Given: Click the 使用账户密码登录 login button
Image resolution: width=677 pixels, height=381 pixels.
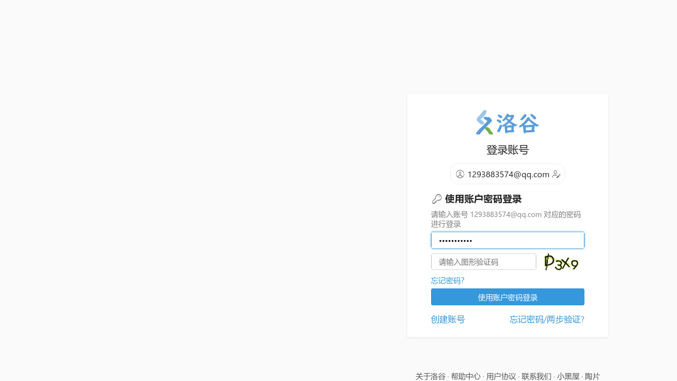Looking at the screenshot, I should tap(508, 297).
